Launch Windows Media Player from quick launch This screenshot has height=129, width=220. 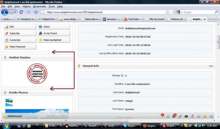(x=29, y=126)
